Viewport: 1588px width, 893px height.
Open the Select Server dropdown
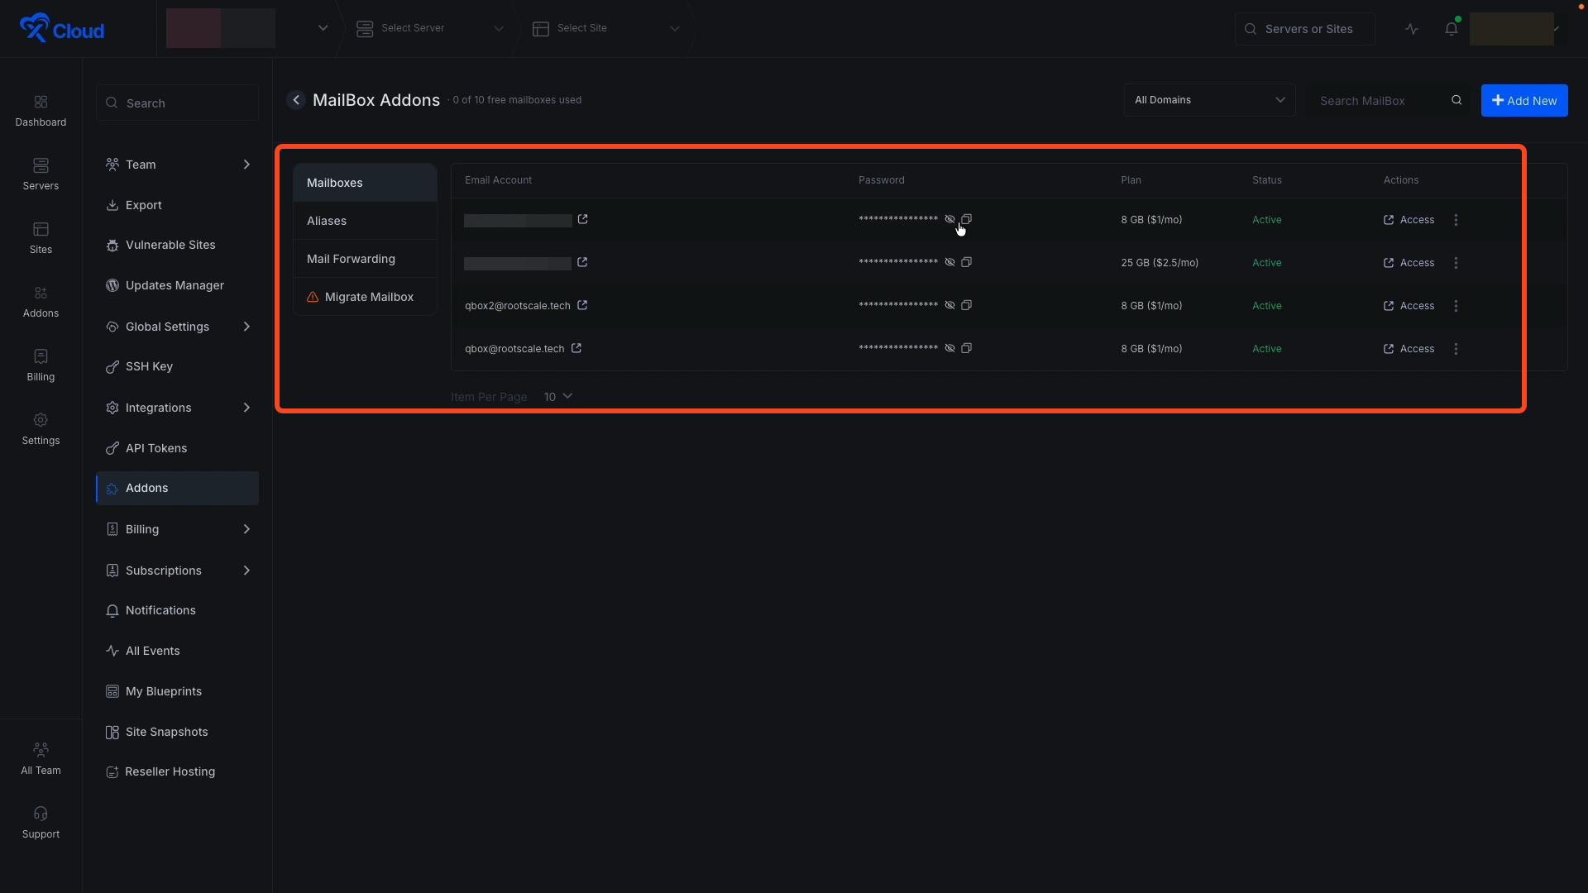pos(430,28)
